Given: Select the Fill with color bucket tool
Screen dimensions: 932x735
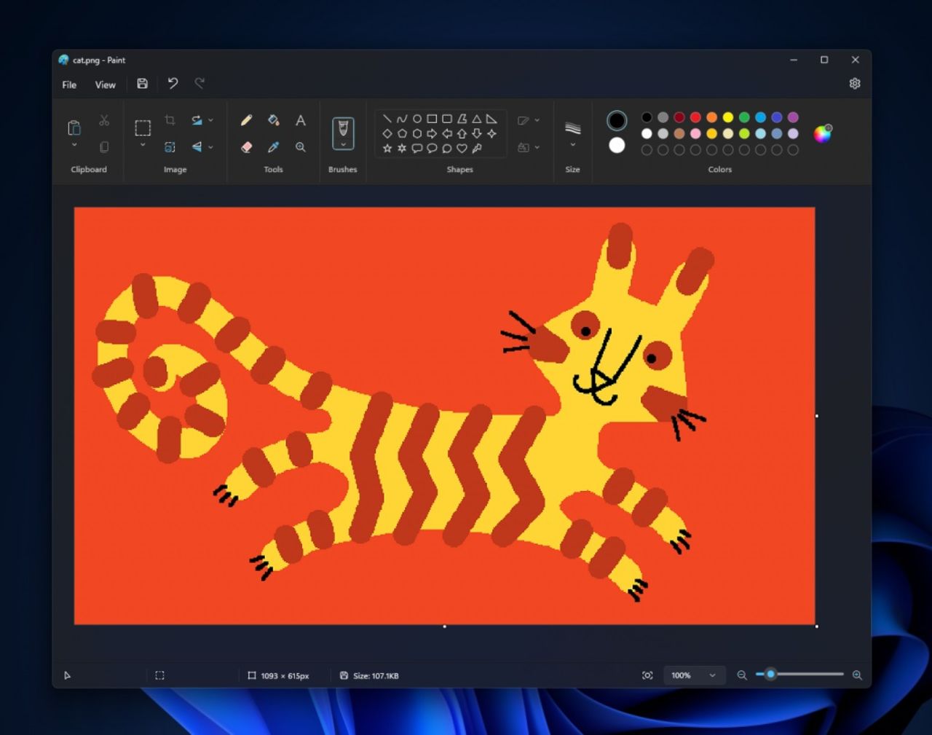Looking at the screenshot, I should (273, 120).
